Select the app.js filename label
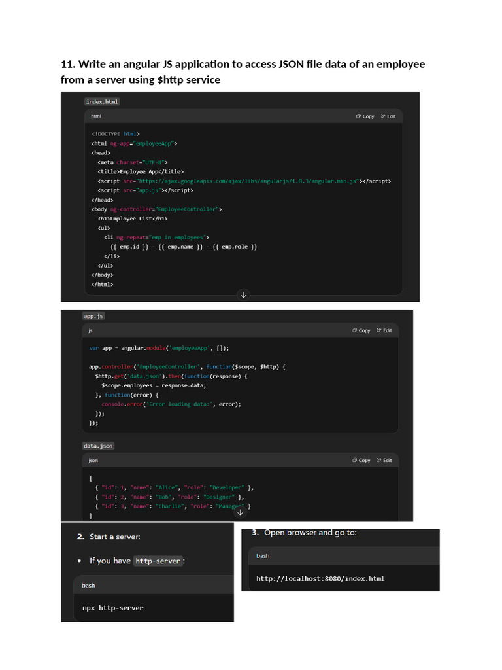The height and width of the screenshot is (670, 502). click(x=93, y=316)
